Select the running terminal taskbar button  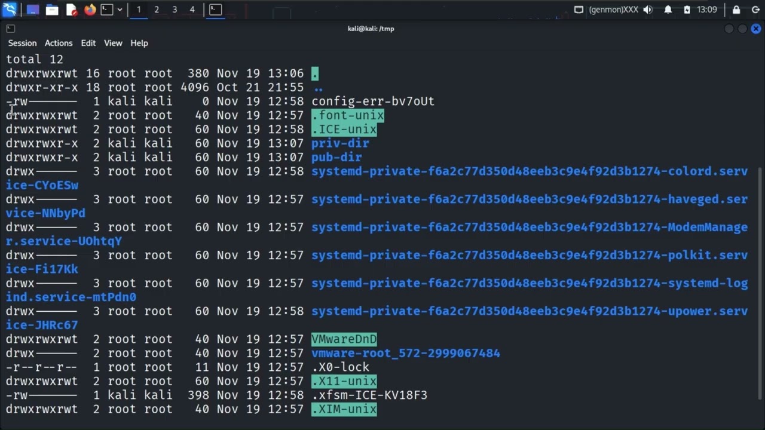click(x=216, y=10)
